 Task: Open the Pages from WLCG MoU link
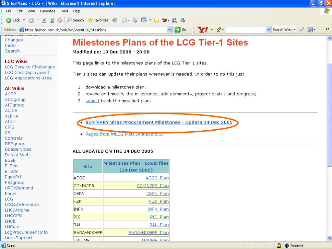(124, 134)
